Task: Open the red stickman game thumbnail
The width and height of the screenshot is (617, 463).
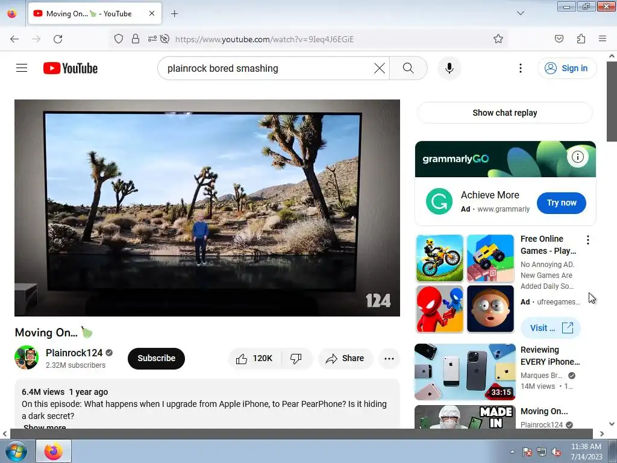Action: pyautogui.click(x=439, y=309)
